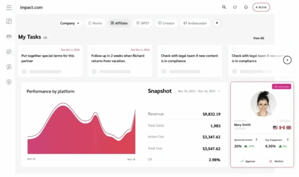
Task: Open search with the magnifying glass icon
Action: (x=224, y=7)
